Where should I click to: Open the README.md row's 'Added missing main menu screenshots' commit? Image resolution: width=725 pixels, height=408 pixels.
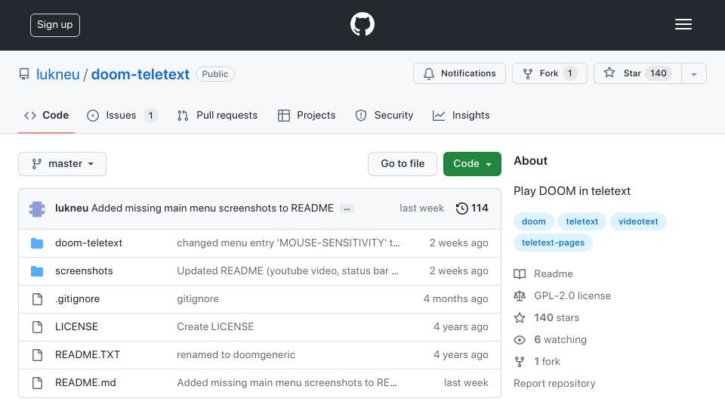287,382
